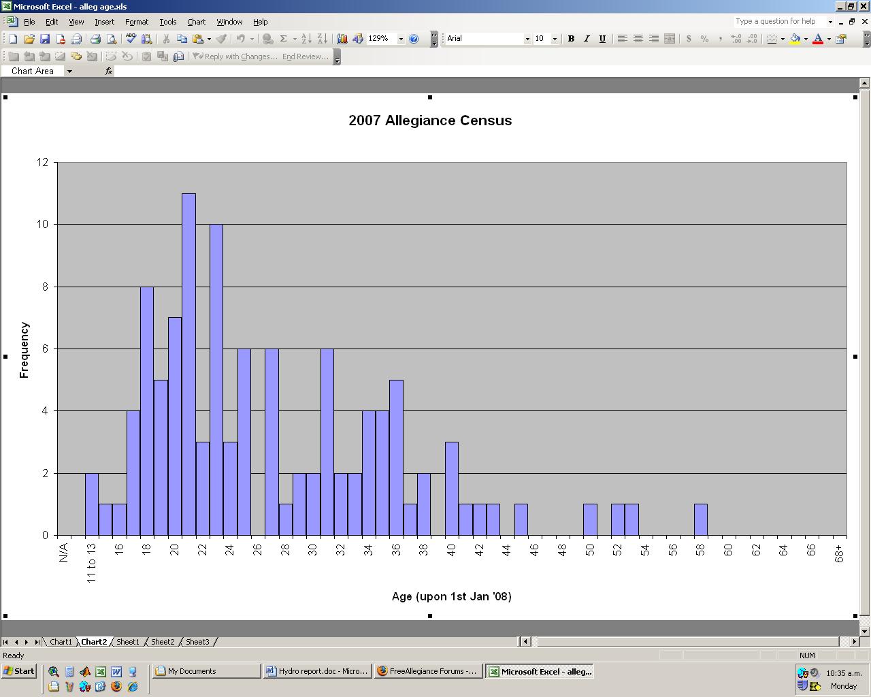Expand the zoom percentage dropdown
The height and width of the screenshot is (697, 871).
[x=401, y=39]
